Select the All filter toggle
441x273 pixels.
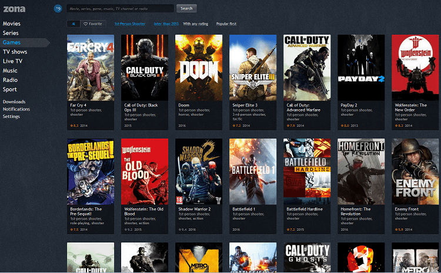coord(73,24)
